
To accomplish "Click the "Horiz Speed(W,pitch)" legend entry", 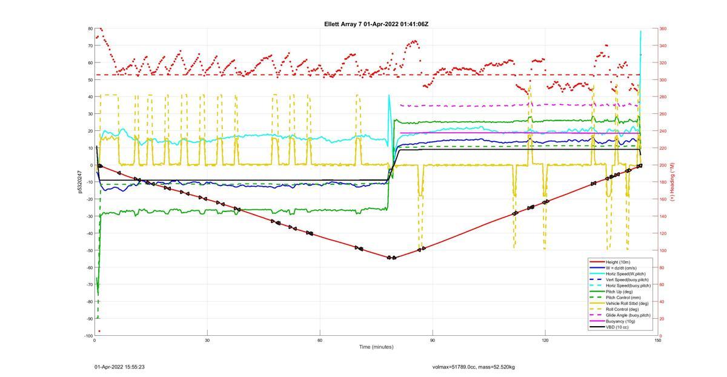I will pyautogui.click(x=625, y=273).
